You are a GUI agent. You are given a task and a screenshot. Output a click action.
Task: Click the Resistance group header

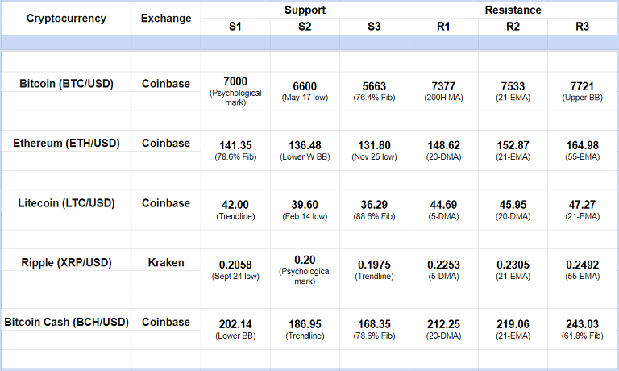pos(513,10)
